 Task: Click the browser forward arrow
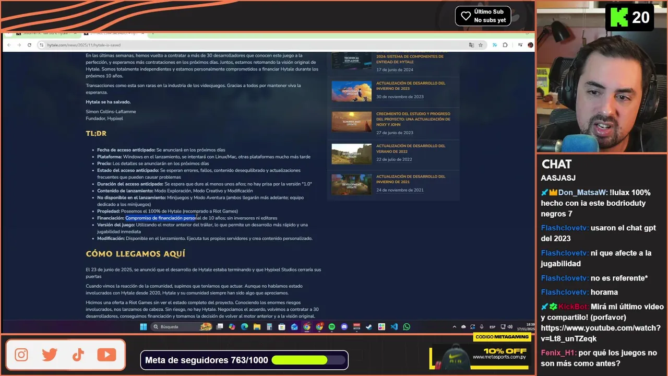[x=19, y=45]
